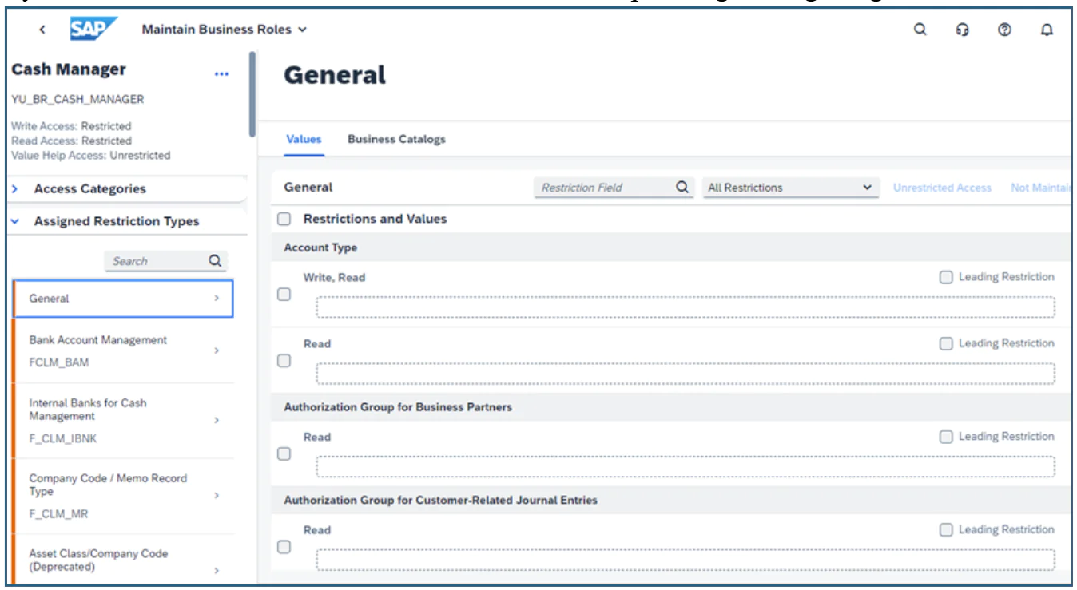
Task: Select General restriction type
Action: [x=123, y=299]
